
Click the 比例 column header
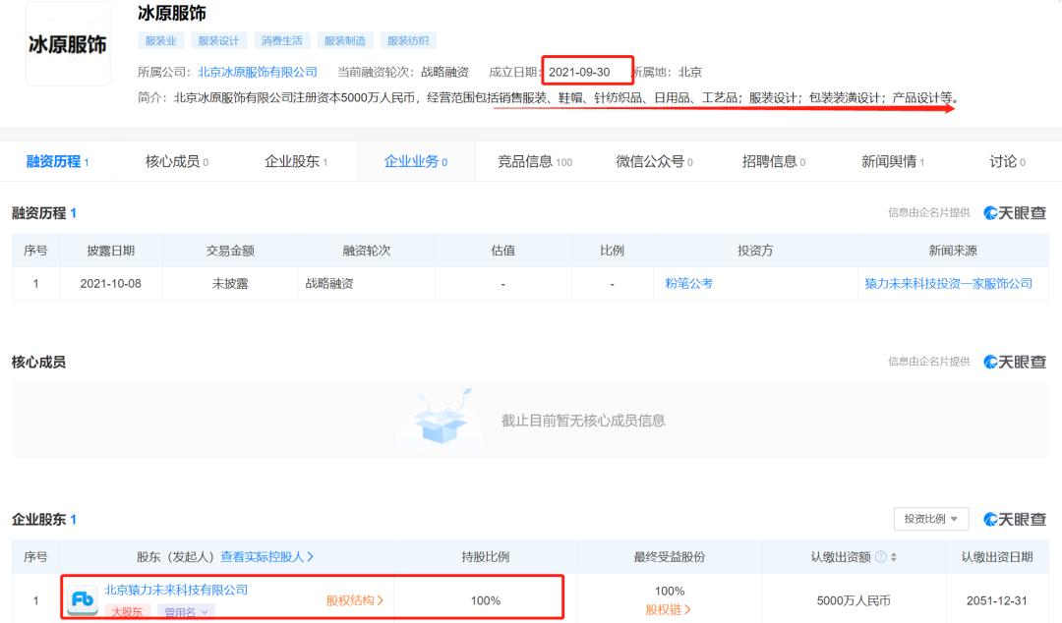click(x=613, y=251)
